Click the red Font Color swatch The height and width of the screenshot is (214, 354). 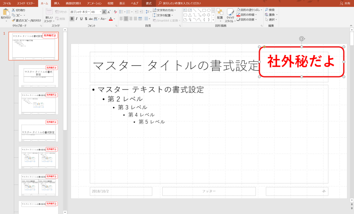click(x=111, y=18)
